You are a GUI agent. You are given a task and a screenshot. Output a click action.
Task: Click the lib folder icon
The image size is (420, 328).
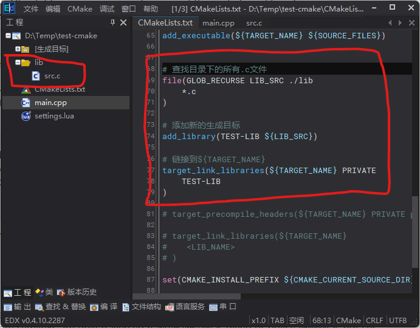(26, 63)
